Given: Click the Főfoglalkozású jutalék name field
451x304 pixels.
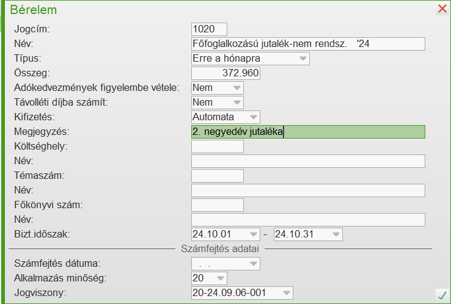Looking at the screenshot, I should [x=307, y=44].
